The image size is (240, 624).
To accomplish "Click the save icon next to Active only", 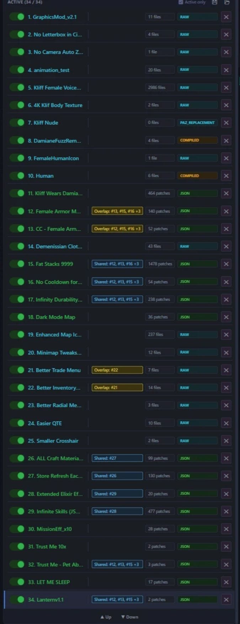I will coord(214,2).
